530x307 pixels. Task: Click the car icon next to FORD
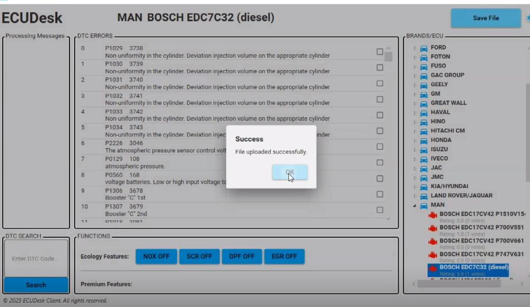[x=424, y=48]
